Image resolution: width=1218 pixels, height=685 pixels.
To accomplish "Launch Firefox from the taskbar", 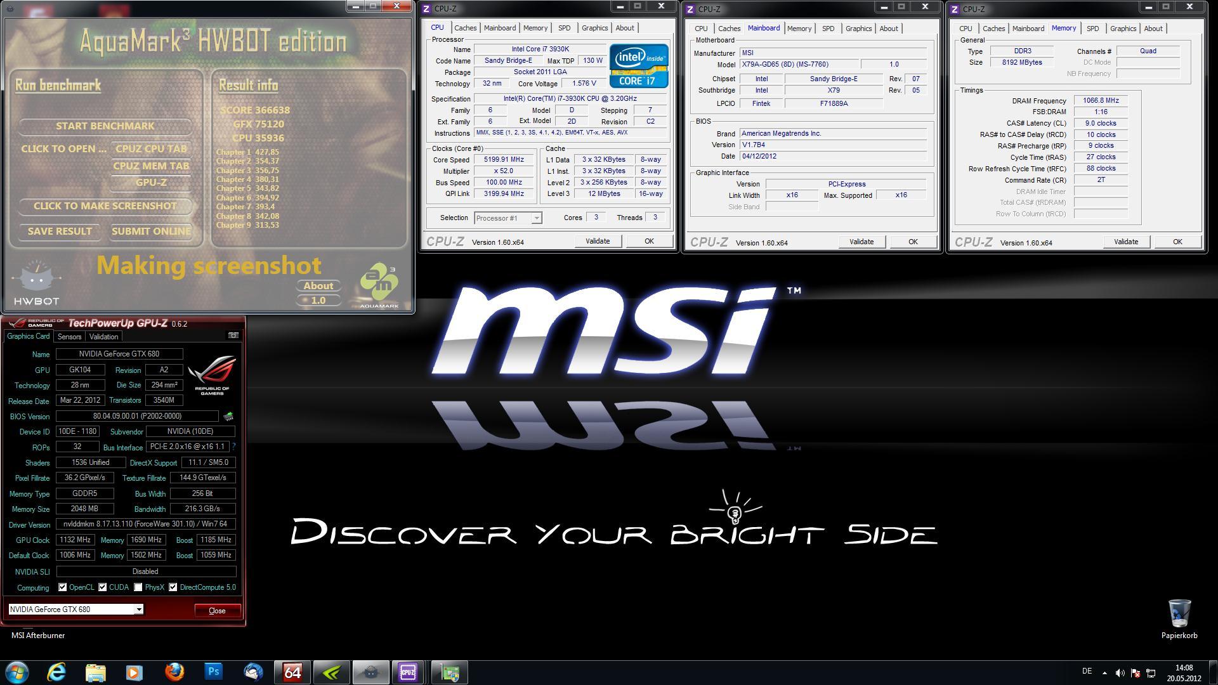I will [174, 672].
